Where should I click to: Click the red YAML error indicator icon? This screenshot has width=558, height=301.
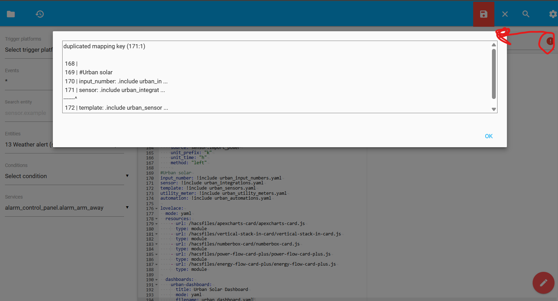pyautogui.click(x=550, y=41)
